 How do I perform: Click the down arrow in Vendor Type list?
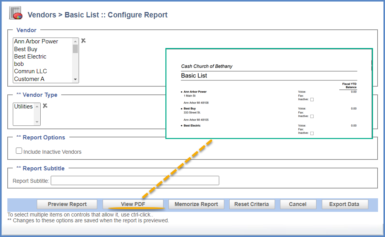click(37, 122)
